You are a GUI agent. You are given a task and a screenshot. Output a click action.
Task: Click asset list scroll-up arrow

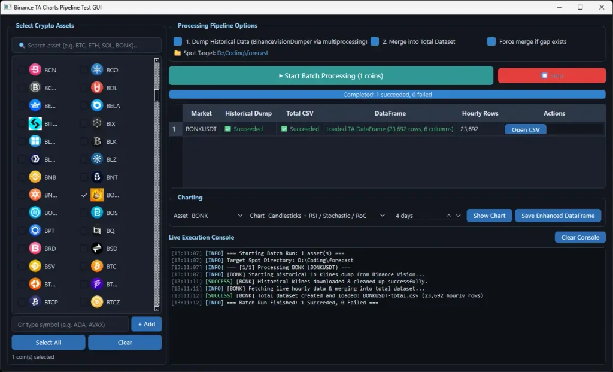click(156, 61)
